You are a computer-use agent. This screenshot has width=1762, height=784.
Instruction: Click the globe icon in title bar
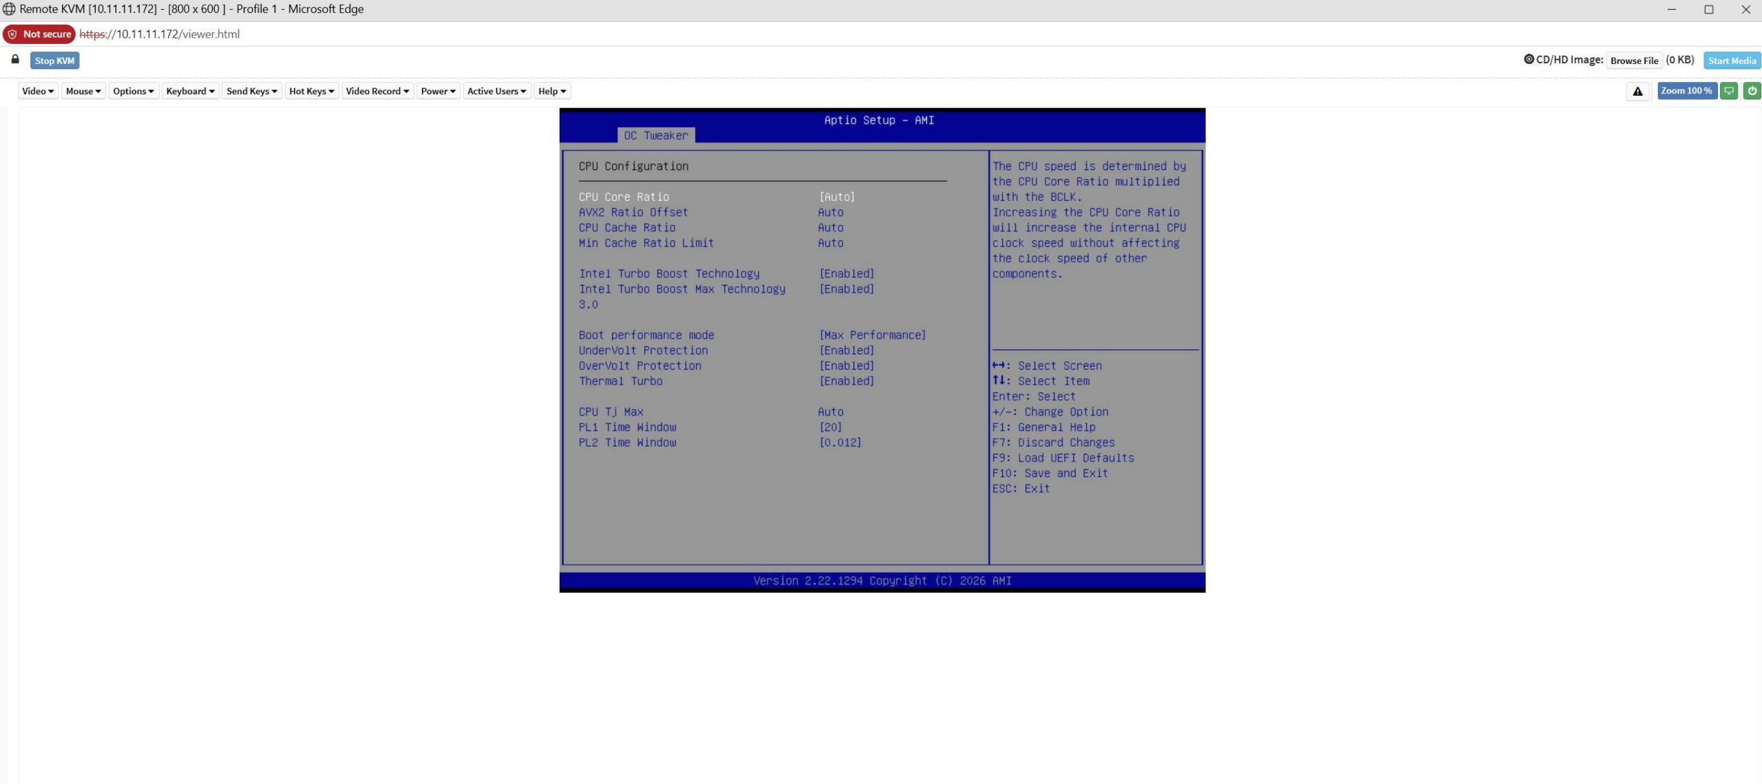(9, 9)
